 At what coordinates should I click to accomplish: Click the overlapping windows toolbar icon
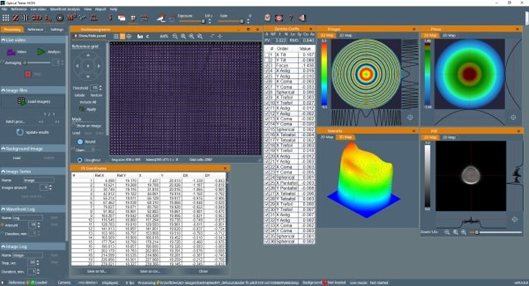click(x=121, y=18)
